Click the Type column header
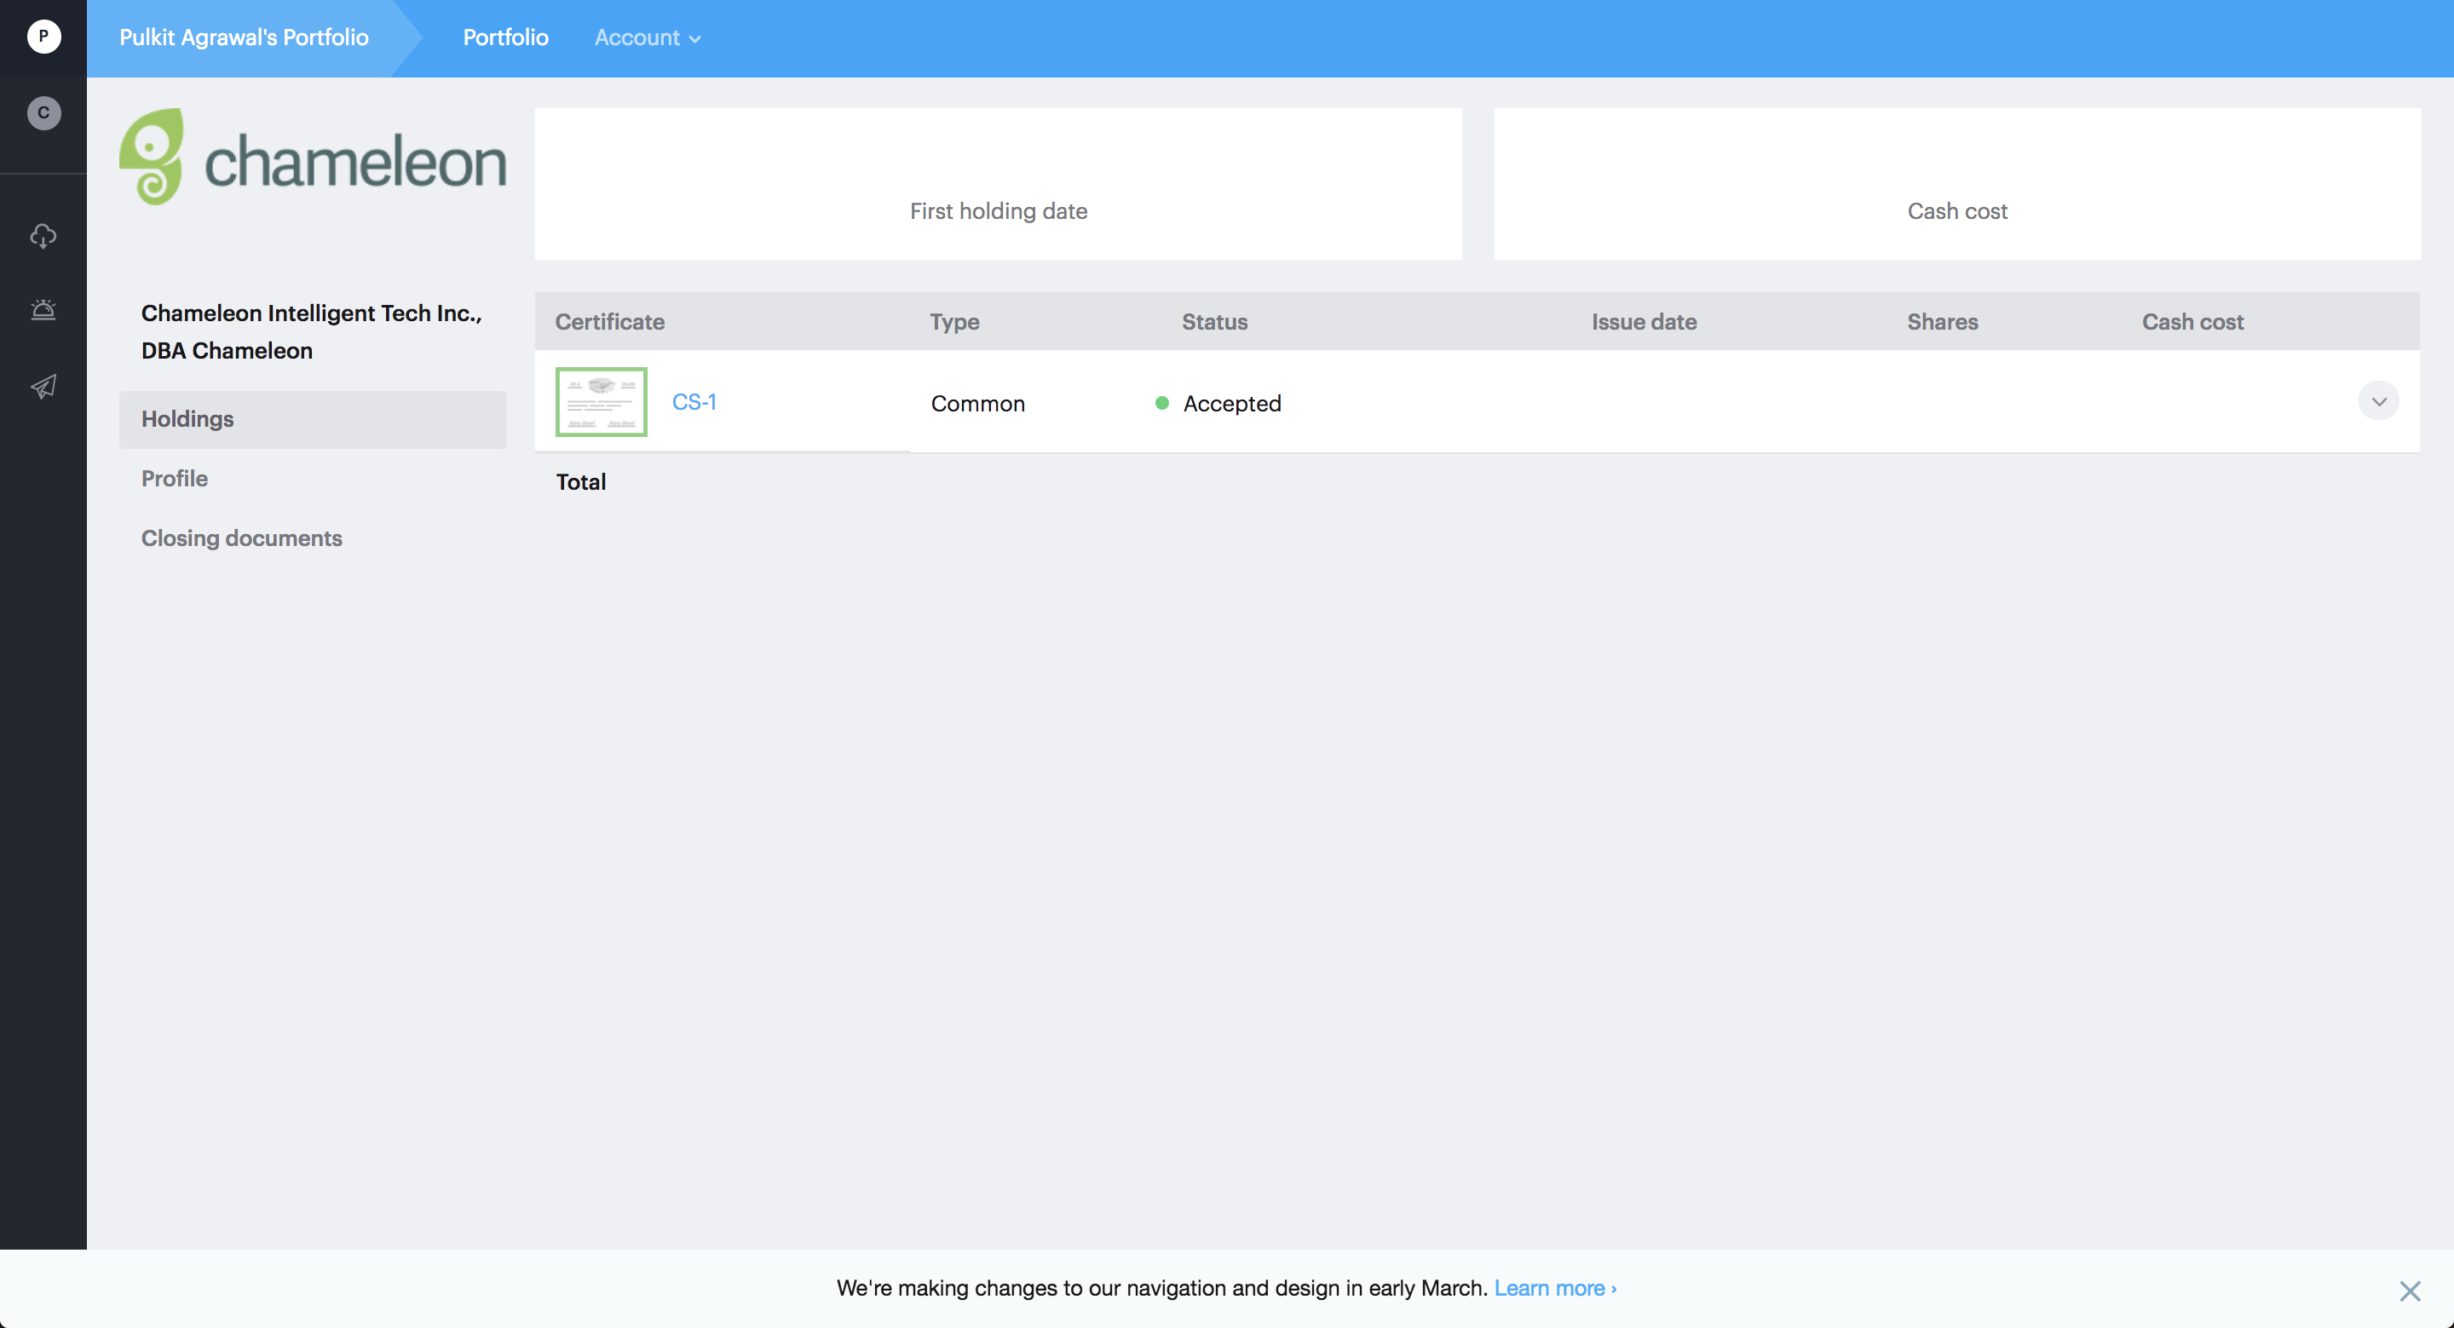This screenshot has height=1328, width=2454. [954, 322]
